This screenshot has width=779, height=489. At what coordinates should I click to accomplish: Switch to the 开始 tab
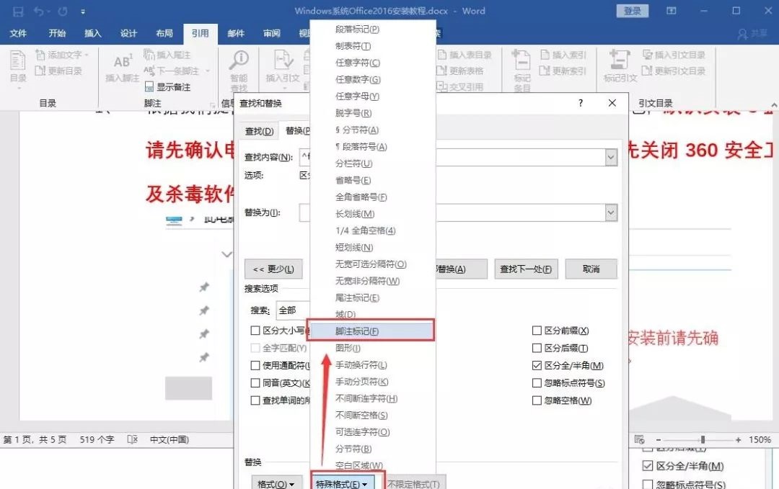pos(57,33)
